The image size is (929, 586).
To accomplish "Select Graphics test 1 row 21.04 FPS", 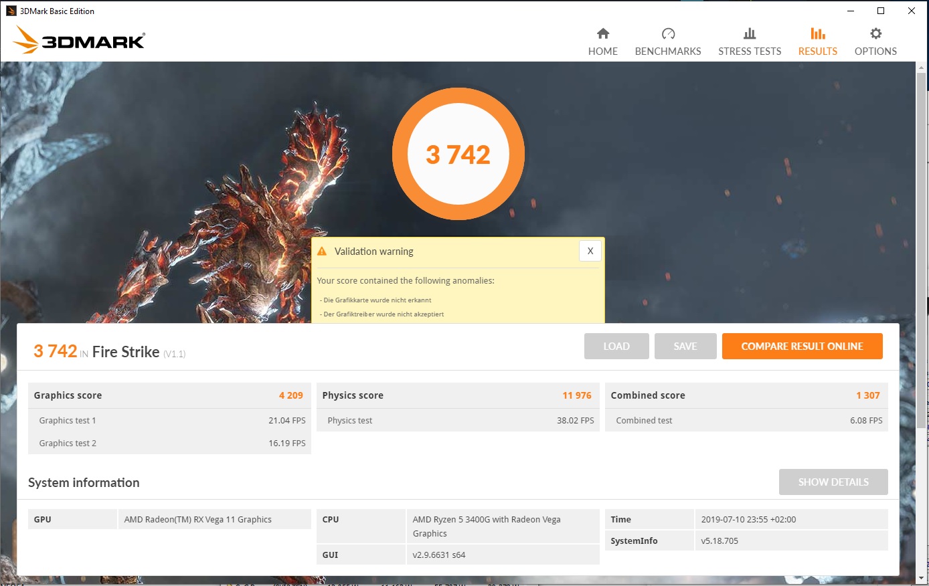I will tap(169, 420).
